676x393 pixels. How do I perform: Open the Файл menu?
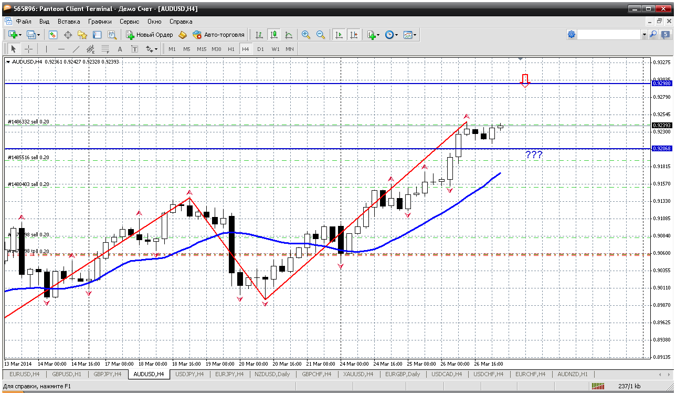click(24, 22)
